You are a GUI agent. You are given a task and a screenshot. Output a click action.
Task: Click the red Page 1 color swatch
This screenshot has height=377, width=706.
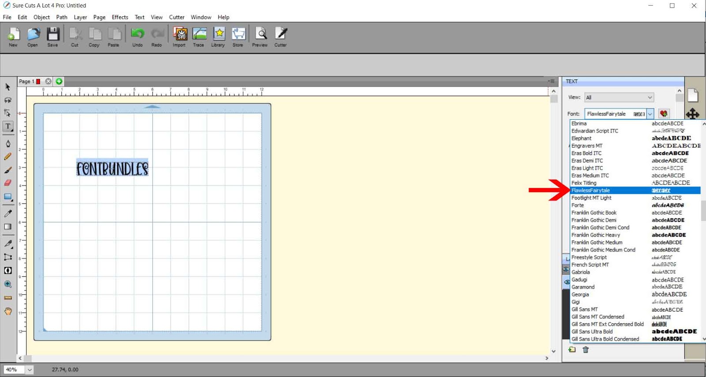pyautogui.click(x=38, y=82)
